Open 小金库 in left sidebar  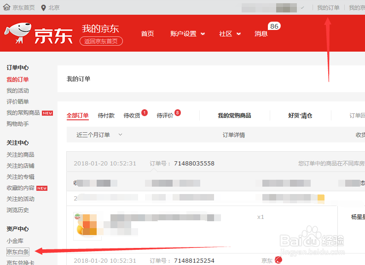point(15,241)
